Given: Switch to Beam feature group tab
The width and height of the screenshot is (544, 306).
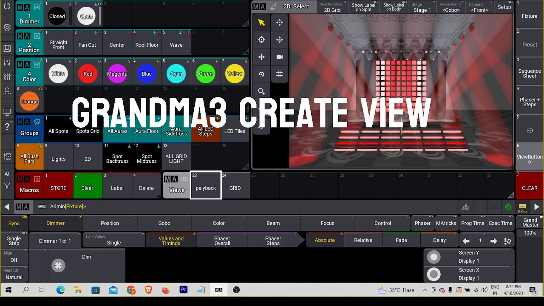Looking at the screenshot, I should 273,223.
